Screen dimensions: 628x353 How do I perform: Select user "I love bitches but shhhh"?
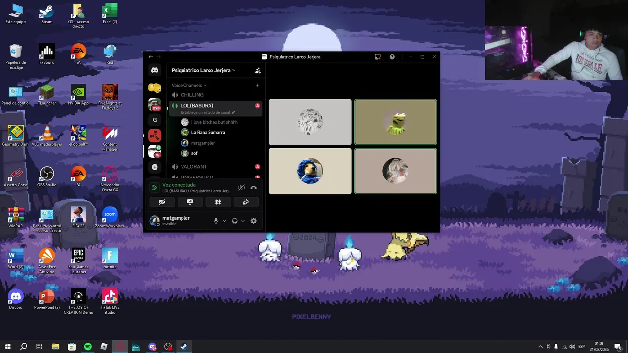click(x=214, y=122)
